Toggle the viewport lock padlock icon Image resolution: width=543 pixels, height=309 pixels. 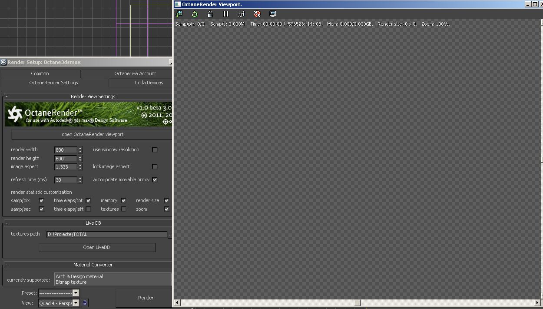coord(210,14)
